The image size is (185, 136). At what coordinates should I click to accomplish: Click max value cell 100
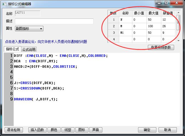[154, 26]
